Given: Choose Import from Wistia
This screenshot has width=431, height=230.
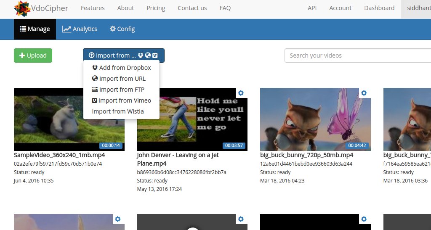Looking at the screenshot, I should click(121, 111).
